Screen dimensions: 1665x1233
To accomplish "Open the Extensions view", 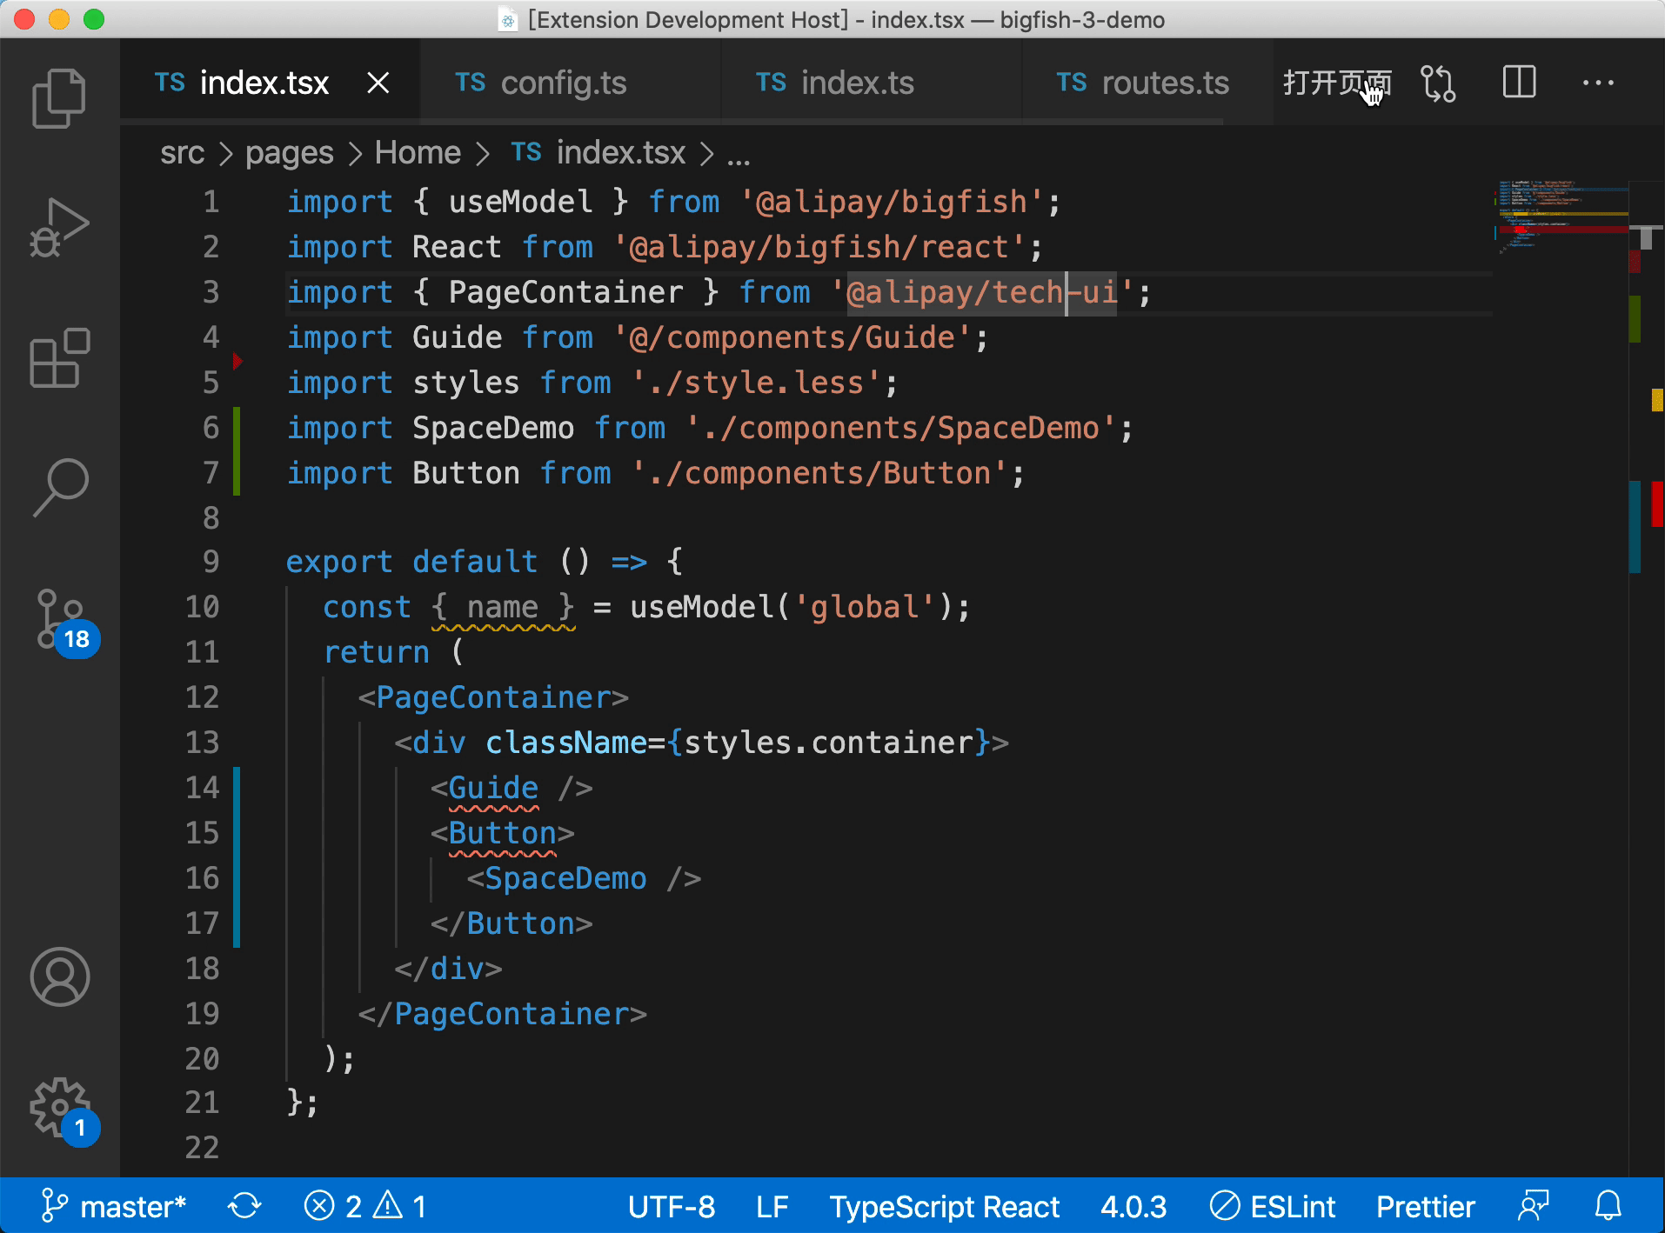I will [x=59, y=357].
